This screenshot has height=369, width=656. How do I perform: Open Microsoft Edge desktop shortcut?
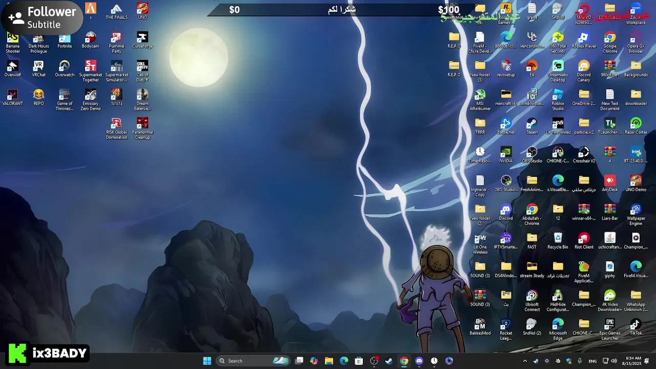coord(558,330)
